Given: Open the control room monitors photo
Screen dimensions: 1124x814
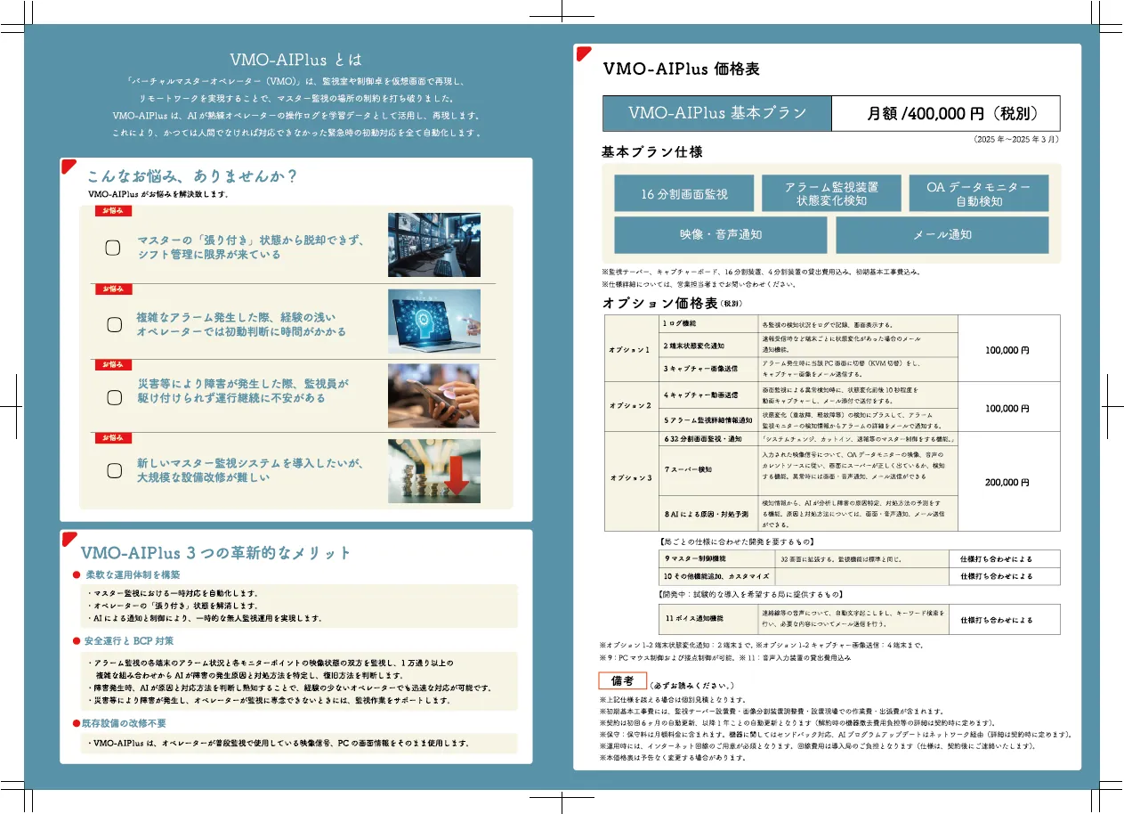Looking at the screenshot, I should click(434, 245).
